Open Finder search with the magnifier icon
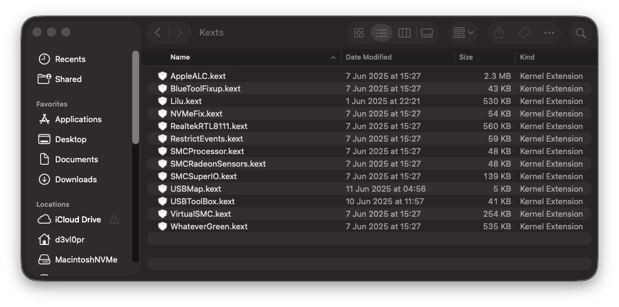Viewport: 619px width, 307px height. 580,33
